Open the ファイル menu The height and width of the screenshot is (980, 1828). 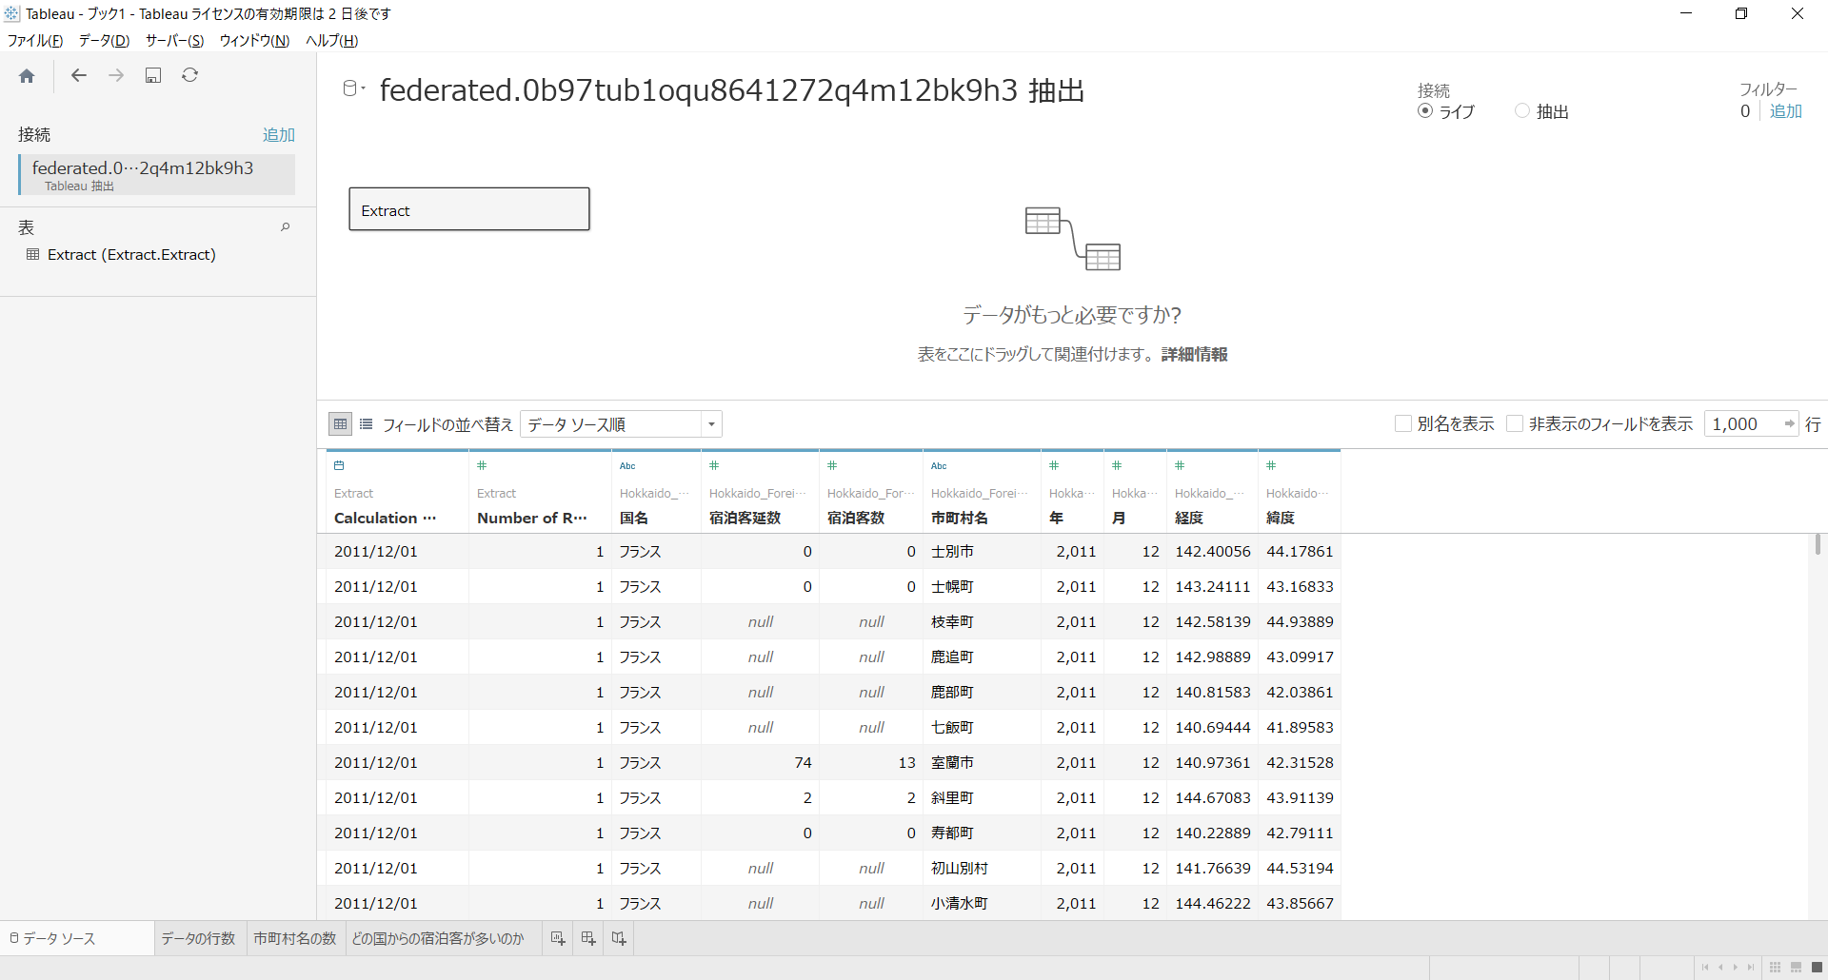[x=35, y=41]
